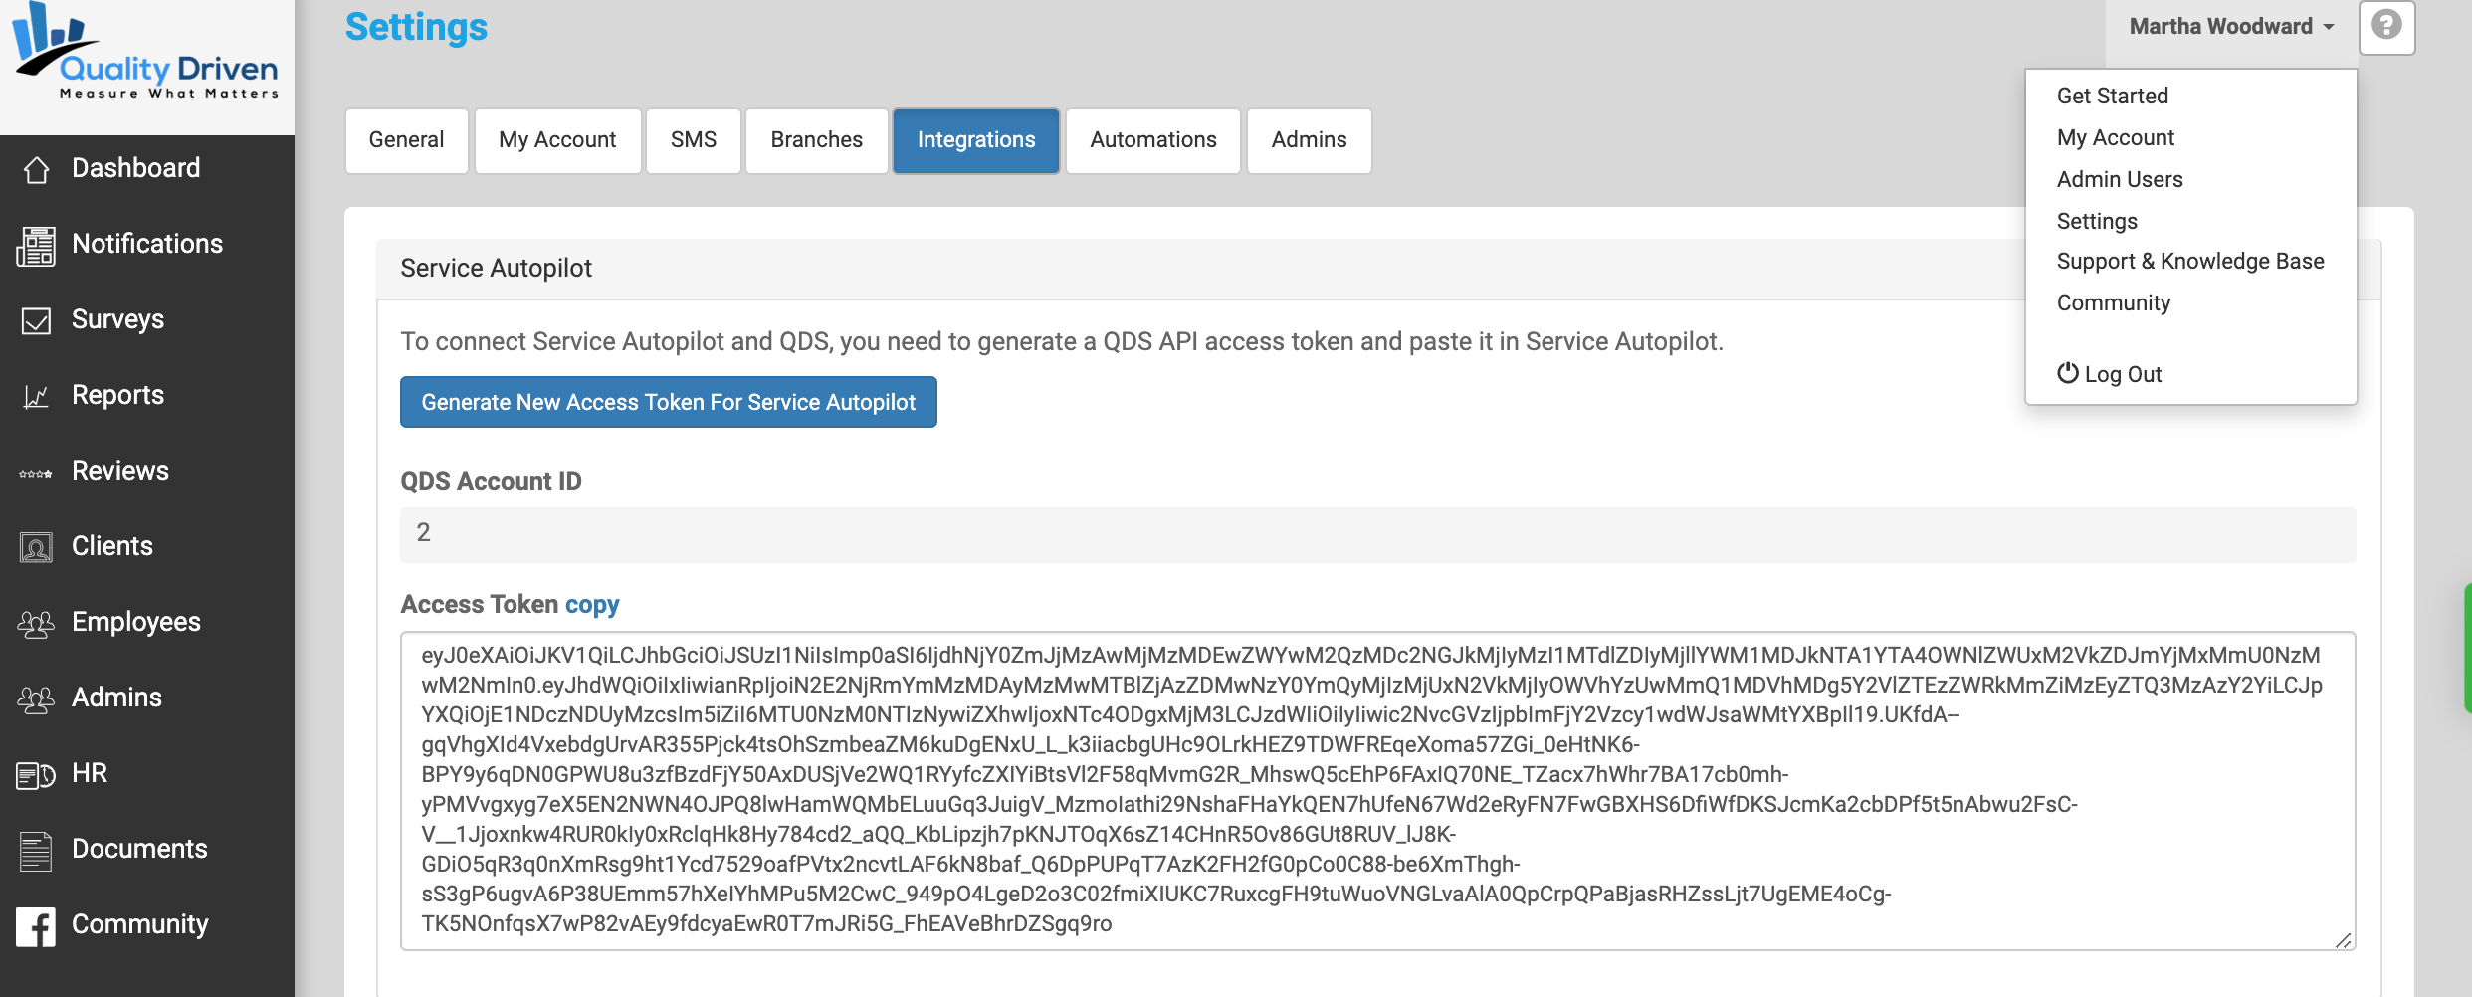Select Community in the user menu
This screenshot has width=2472, height=997.
coord(2114,302)
